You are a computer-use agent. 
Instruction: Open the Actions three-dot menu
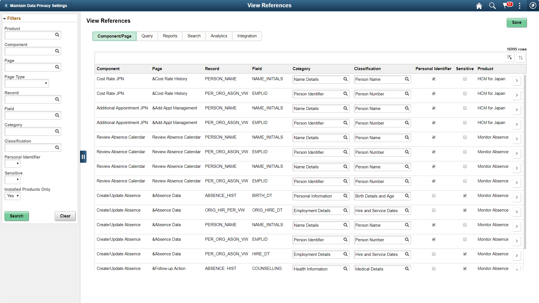[x=520, y=5]
